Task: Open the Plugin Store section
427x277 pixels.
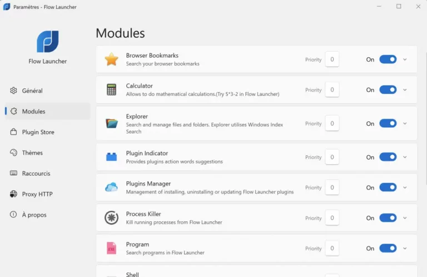Action: [x=38, y=132]
